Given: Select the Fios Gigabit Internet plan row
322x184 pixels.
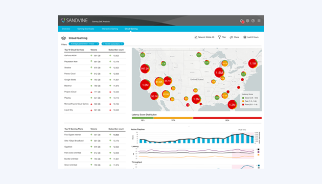Looking at the screenshot, I should 95,135.
